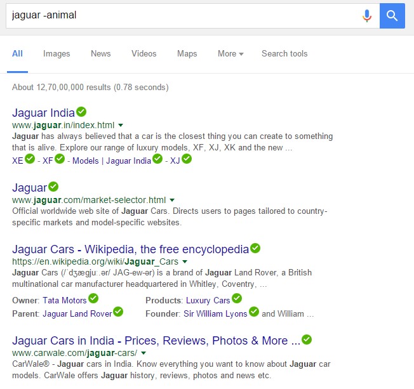Screen dimensions: 414x389
Task: Switch to the News tab
Action: (100, 53)
